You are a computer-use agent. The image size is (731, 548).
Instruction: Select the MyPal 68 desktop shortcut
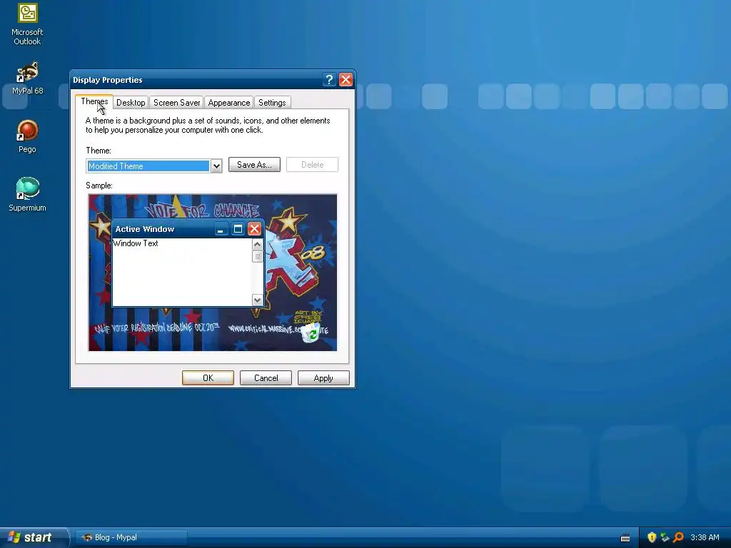pyautogui.click(x=27, y=78)
